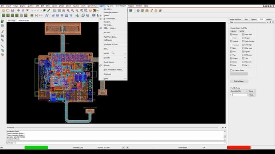Uncheck the Pins checkbox
The image size is (275, 154).
click(231, 51)
